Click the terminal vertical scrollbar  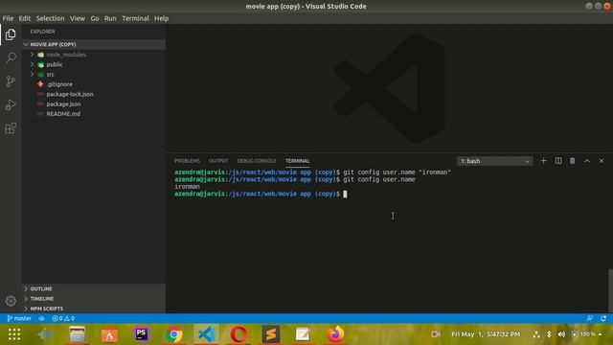pyautogui.click(x=610, y=290)
